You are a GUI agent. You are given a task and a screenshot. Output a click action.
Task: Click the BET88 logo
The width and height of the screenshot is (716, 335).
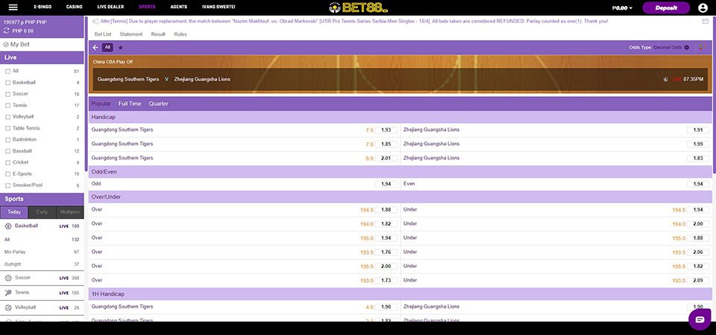pos(358,7)
